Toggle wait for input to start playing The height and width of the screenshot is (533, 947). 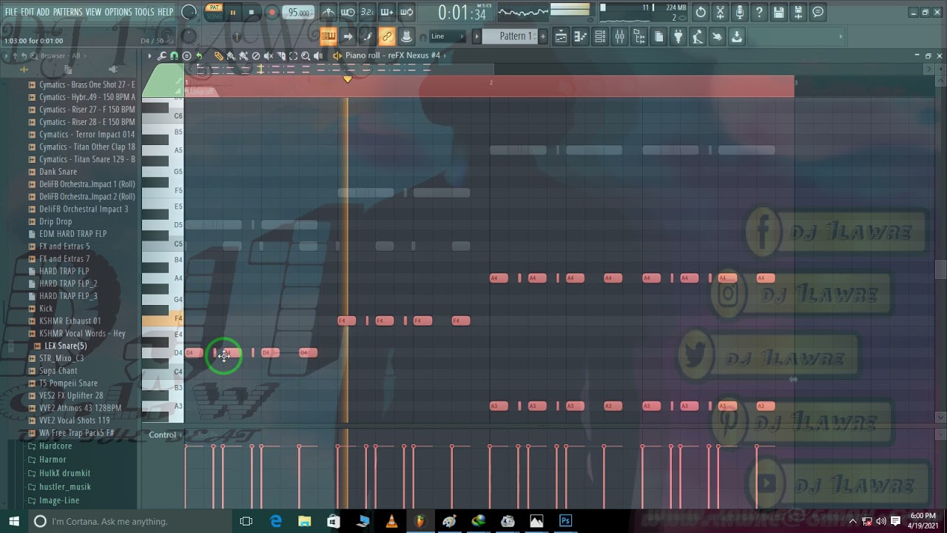348,13
